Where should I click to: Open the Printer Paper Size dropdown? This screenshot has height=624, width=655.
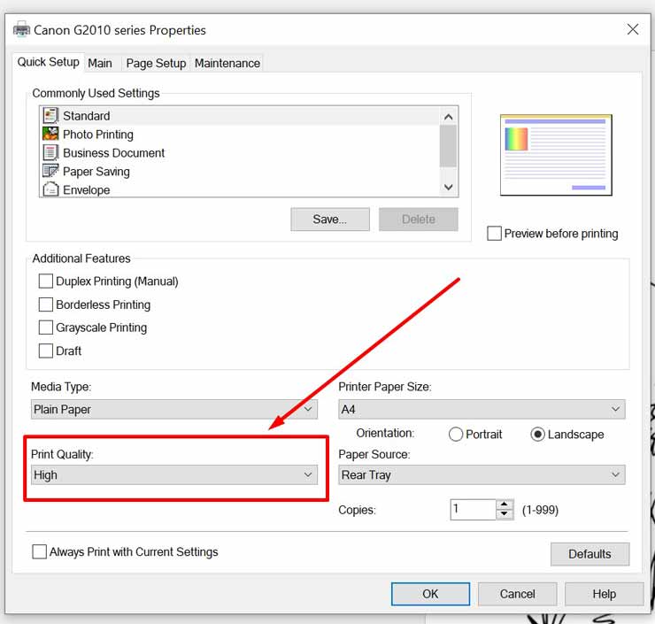(482, 409)
